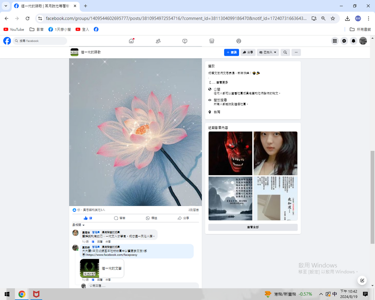Open Messenger chat icon
This screenshot has height=300, width=375.
(344, 41)
